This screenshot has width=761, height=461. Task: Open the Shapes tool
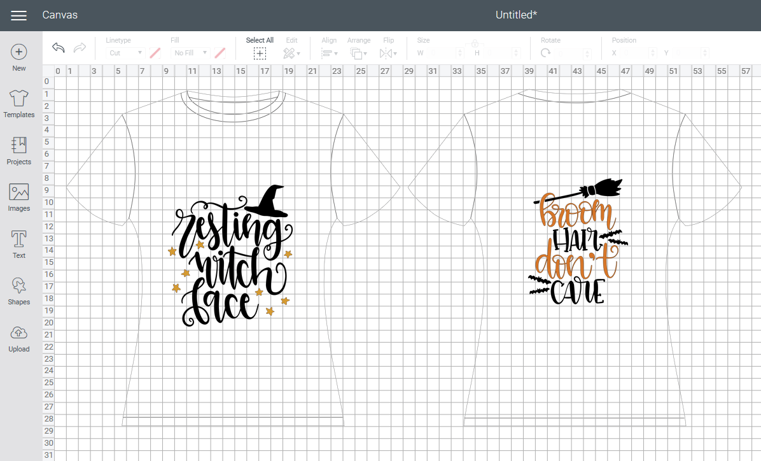[19, 291]
